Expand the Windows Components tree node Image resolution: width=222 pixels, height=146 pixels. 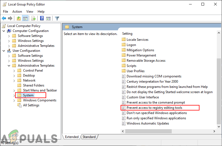point(14,101)
